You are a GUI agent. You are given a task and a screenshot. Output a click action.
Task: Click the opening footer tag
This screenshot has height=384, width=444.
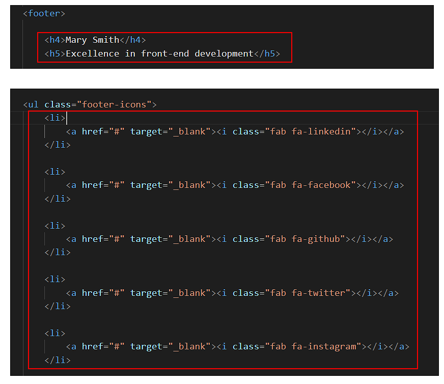click(44, 13)
